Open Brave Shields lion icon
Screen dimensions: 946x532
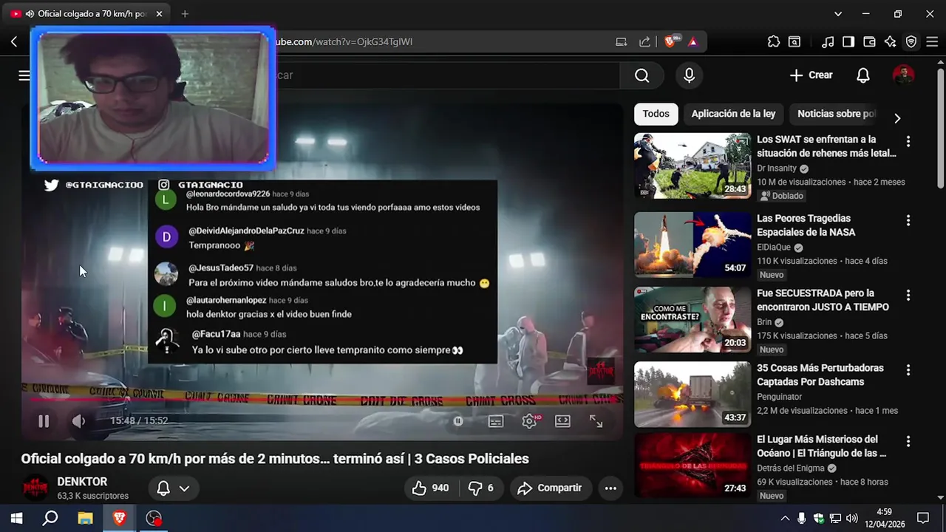click(x=670, y=42)
